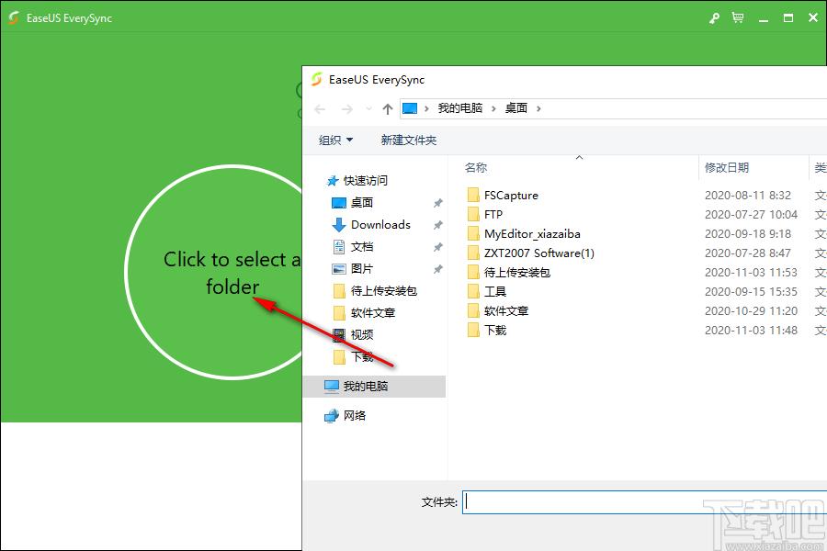Select 待上传安装包 in the navigation pane
This screenshot has height=551, width=827.
coord(384,291)
